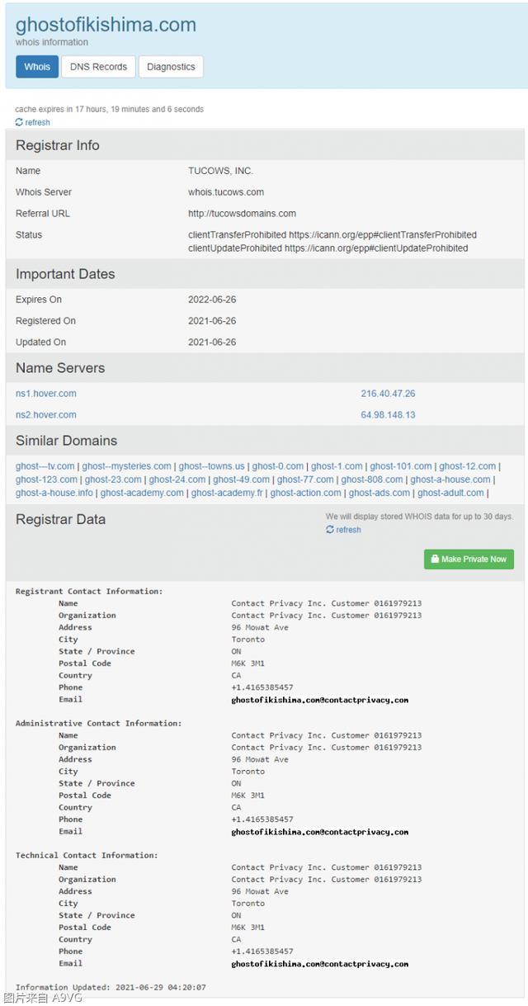Image resolution: width=528 pixels, height=1006 pixels.
Task: Visit similar domain ghost---tv.com
Action: [x=45, y=466]
